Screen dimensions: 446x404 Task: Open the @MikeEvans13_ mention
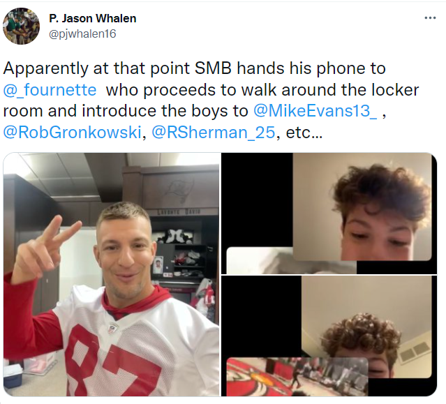[315, 111]
